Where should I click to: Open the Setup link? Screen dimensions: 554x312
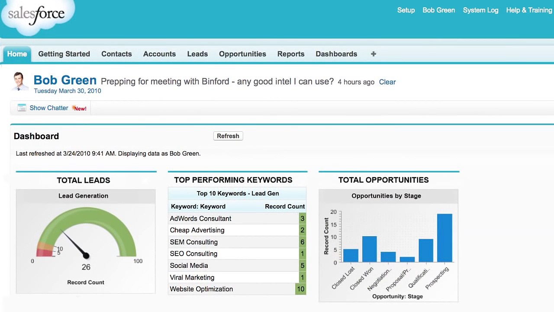[406, 10]
